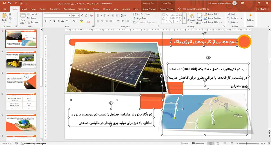Image resolution: width=271 pixels, height=145 pixels.
Task: Switch to the Picture Format tab
Action: (167, 9)
